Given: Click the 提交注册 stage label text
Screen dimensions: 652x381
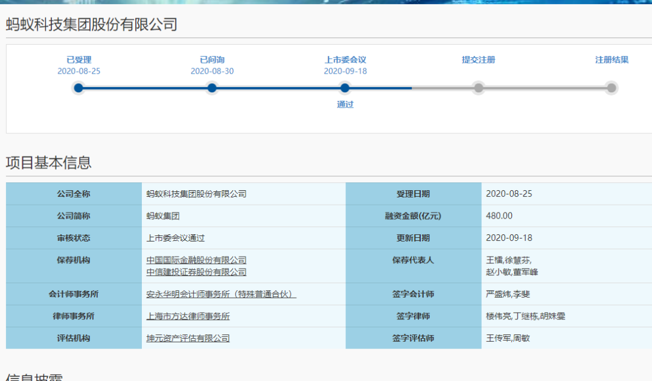Looking at the screenshot, I should [479, 60].
